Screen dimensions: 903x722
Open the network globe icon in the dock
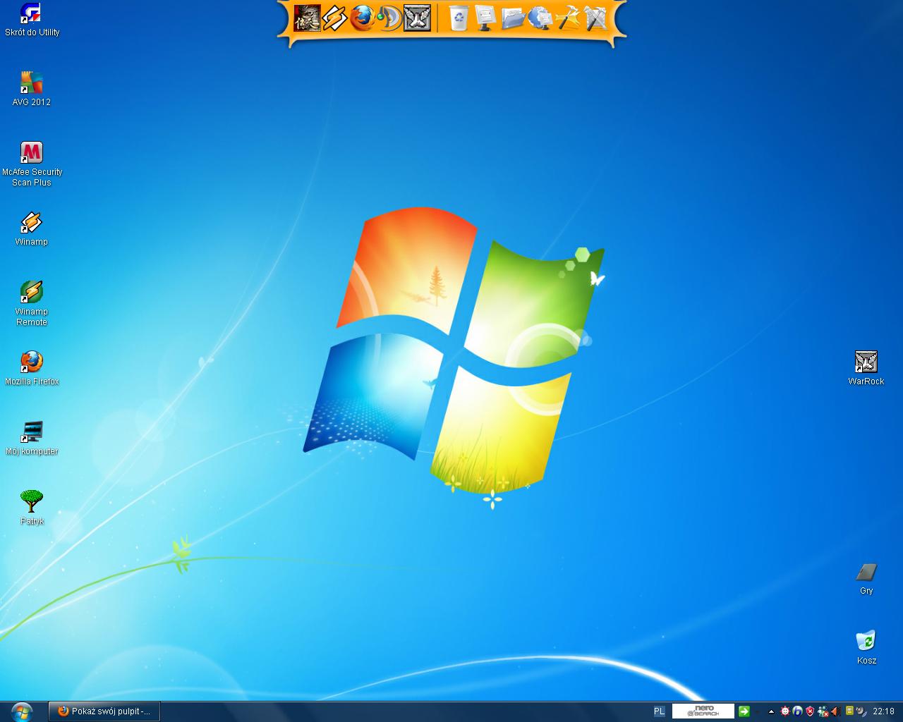tap(540, 18)
